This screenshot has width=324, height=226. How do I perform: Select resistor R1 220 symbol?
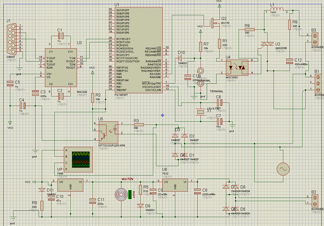point(219,43)
